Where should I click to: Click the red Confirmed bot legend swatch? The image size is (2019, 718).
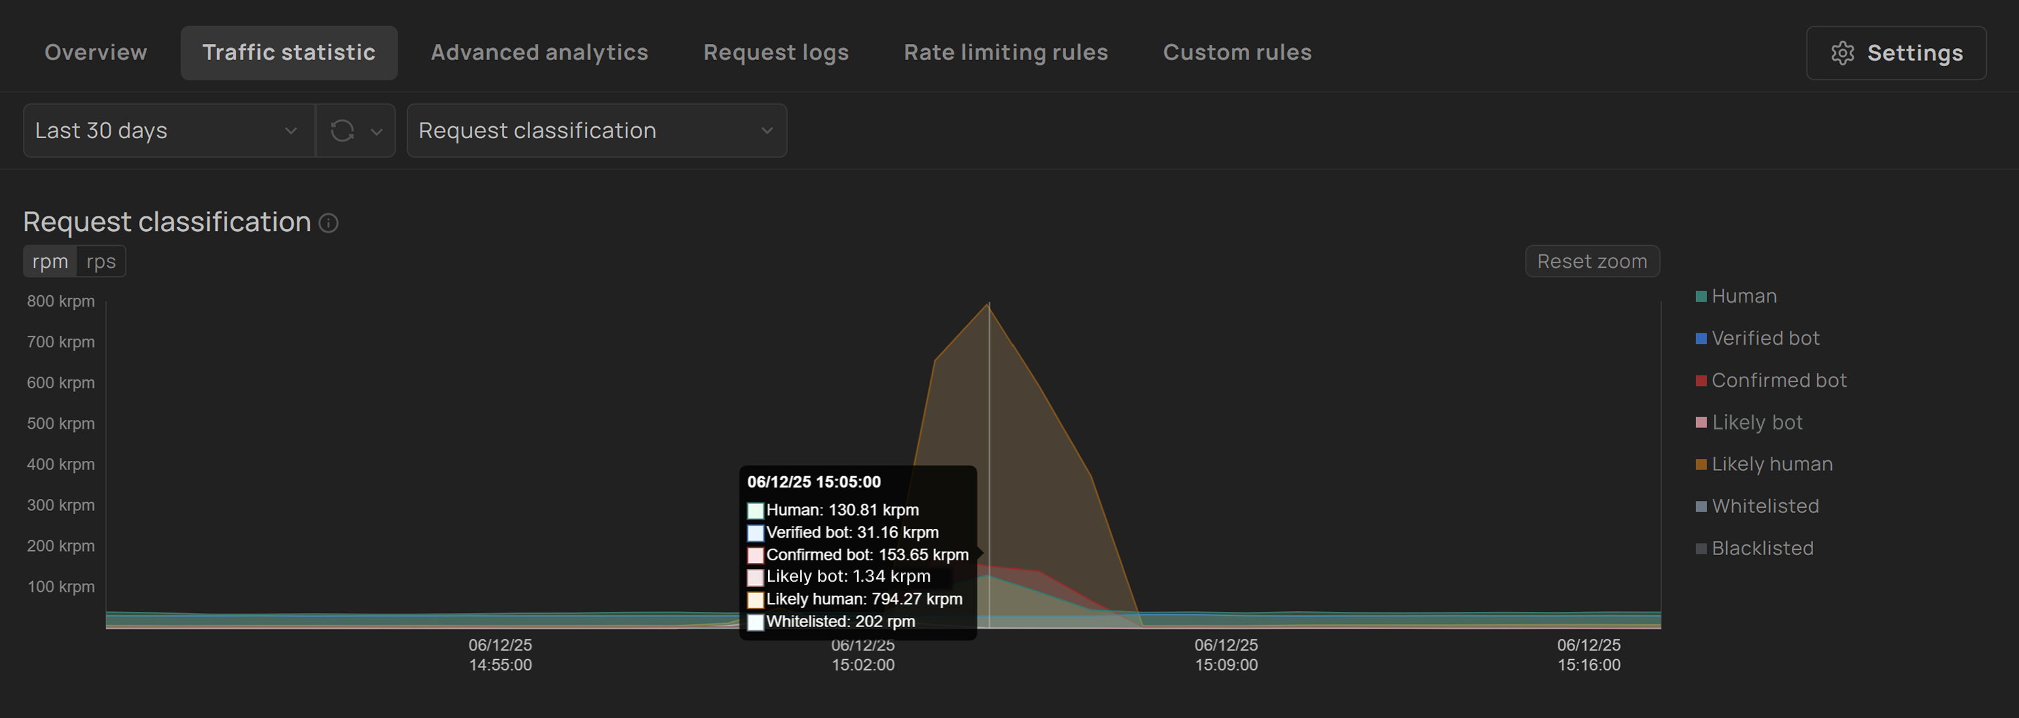tap(1701, 381)
